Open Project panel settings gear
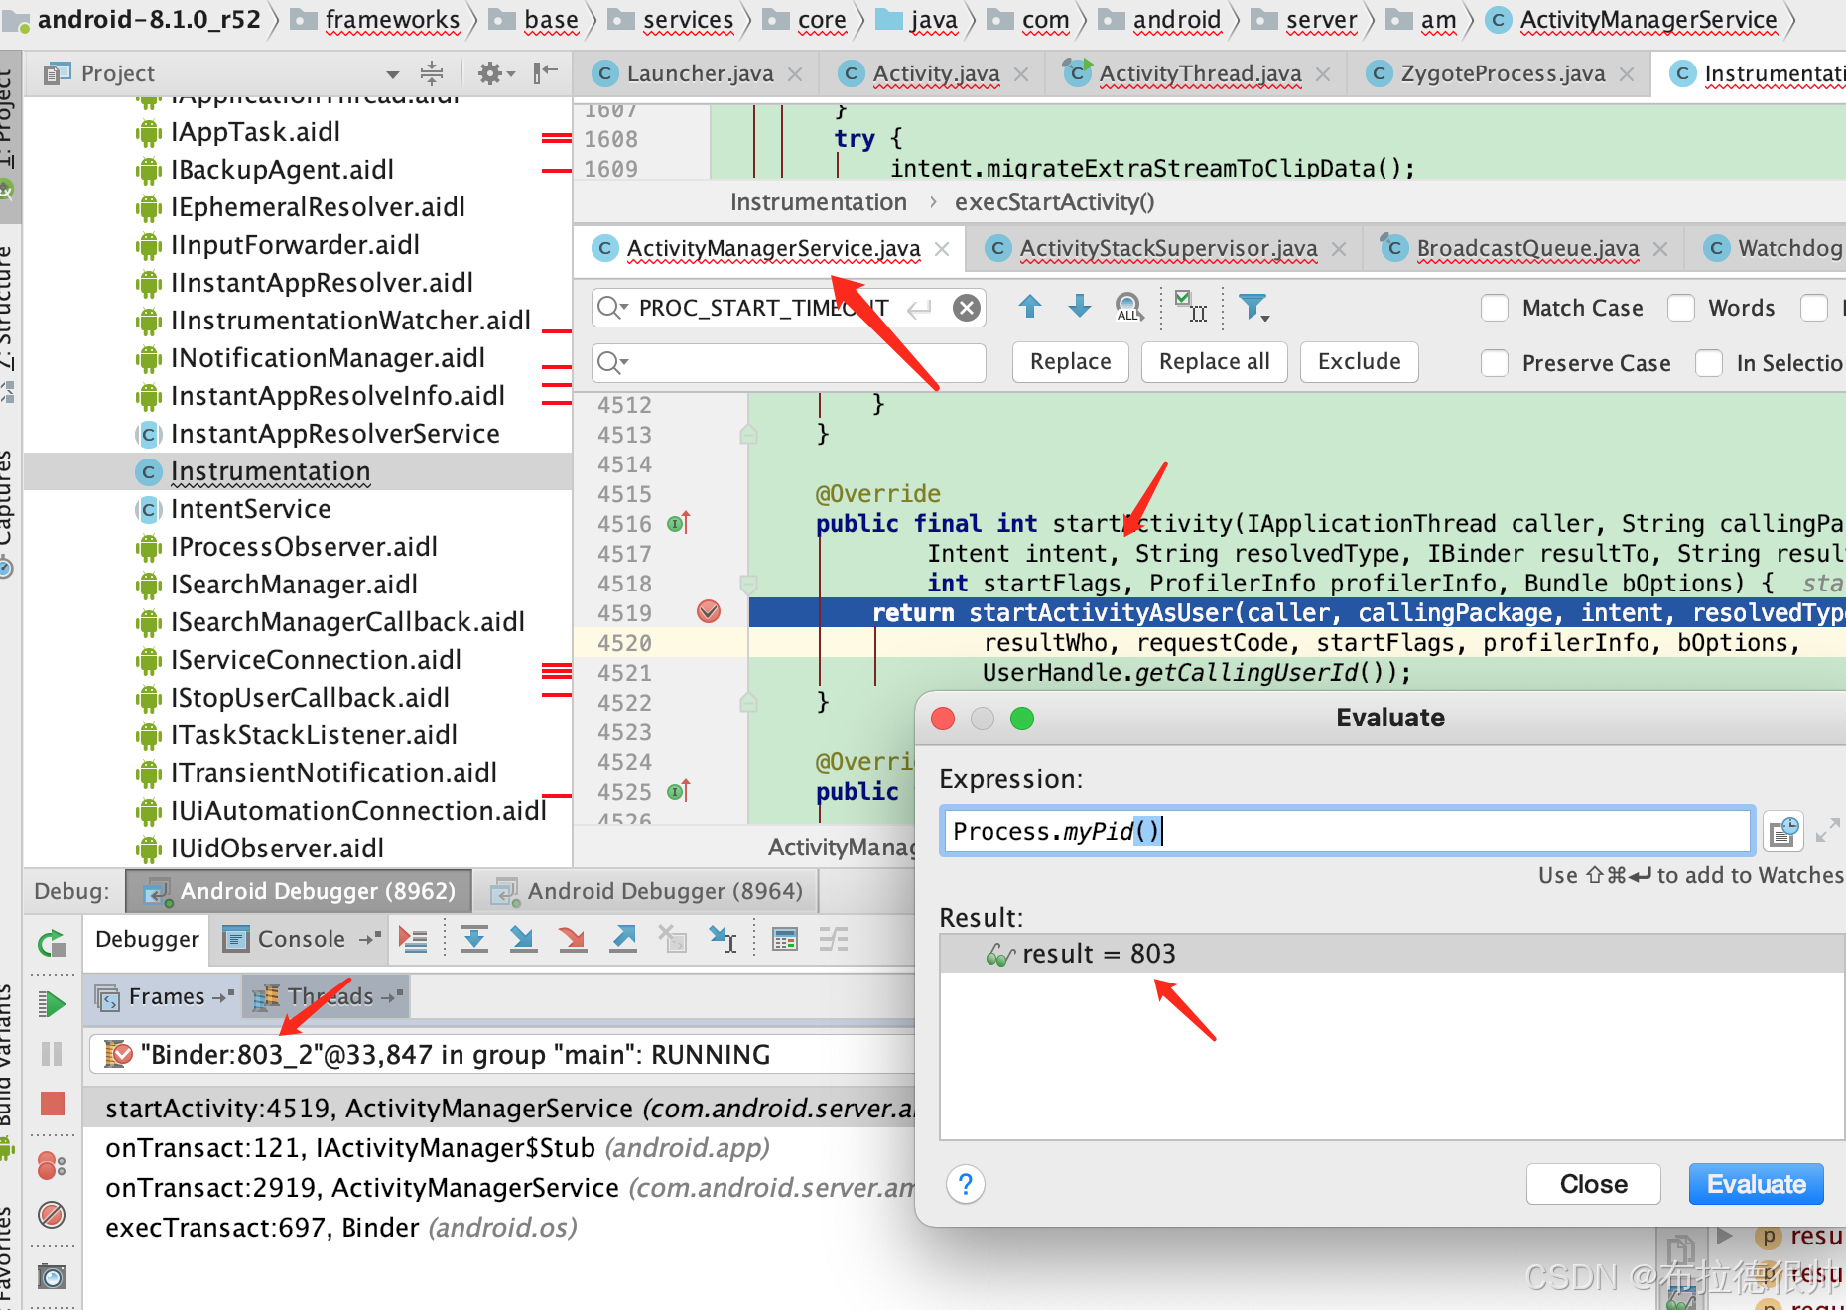 tap(490, 72)
